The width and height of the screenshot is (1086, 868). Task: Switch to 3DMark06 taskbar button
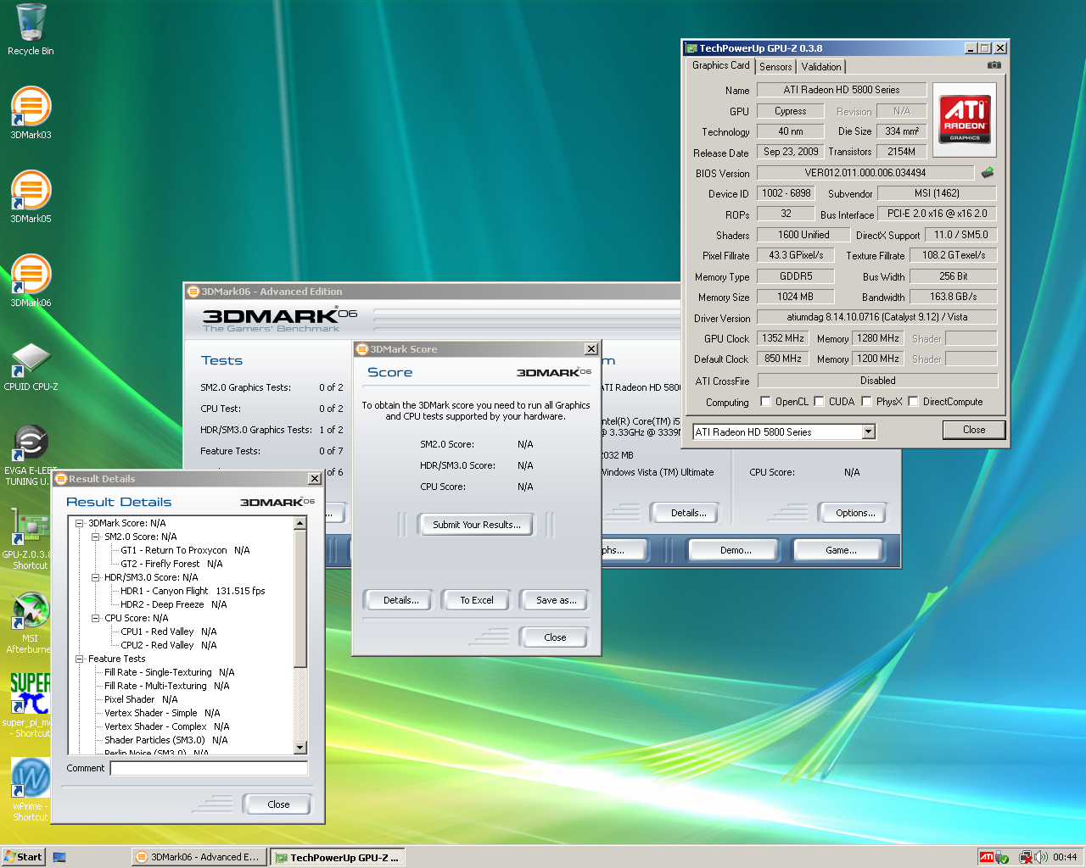tap(199, 857)
